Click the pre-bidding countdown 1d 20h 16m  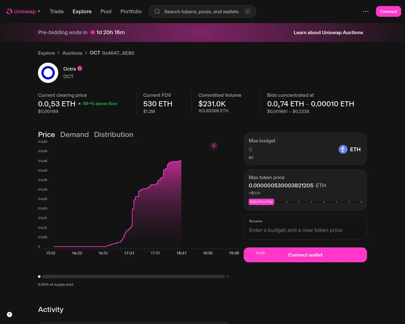click(x=110, y=32)
